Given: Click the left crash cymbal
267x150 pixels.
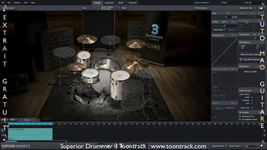Looking at the screenshot, I should click(87, 39).
